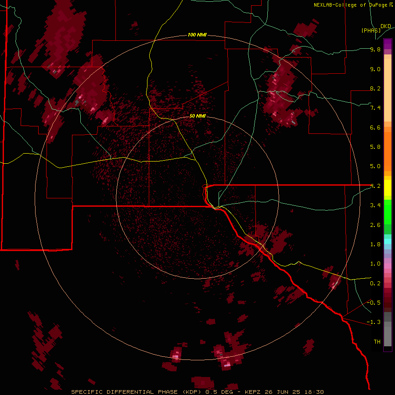Click the 2.6 scale value
Viewport: 395px width, 395px height.
point(375,225)
